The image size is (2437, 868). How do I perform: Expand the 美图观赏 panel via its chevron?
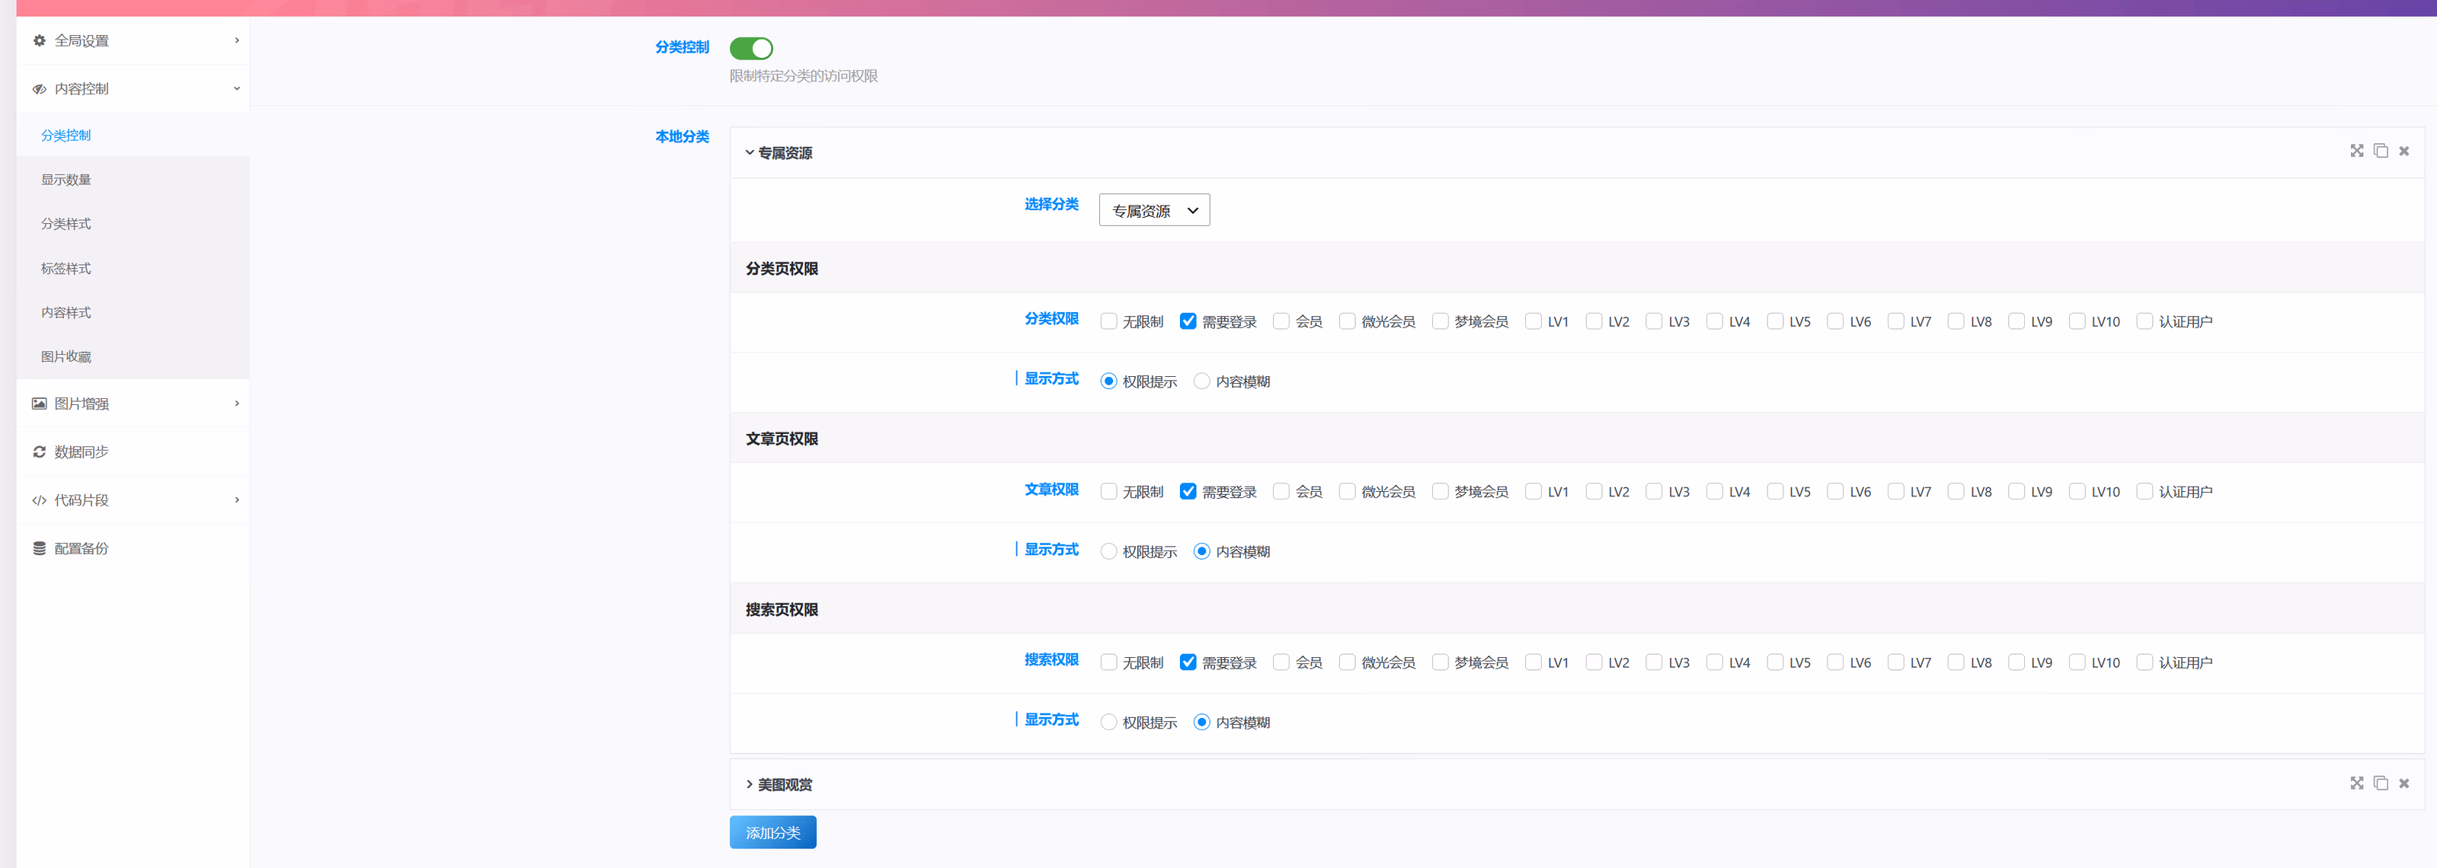tap(750, 783)
